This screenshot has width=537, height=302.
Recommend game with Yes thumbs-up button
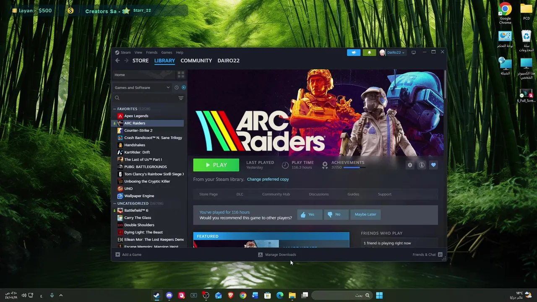tap(310, 214)
